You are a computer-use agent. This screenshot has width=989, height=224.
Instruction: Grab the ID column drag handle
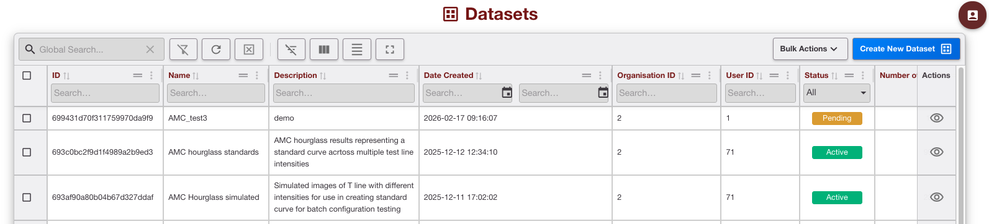(x=138, y=75)
